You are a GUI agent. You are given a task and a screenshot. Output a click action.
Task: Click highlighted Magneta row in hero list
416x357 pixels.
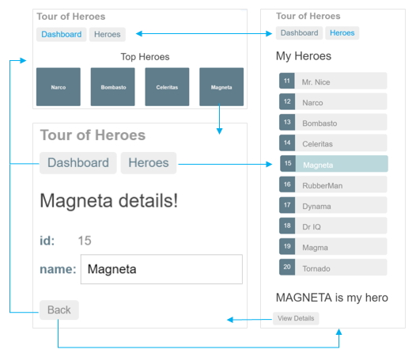point(334,164)
